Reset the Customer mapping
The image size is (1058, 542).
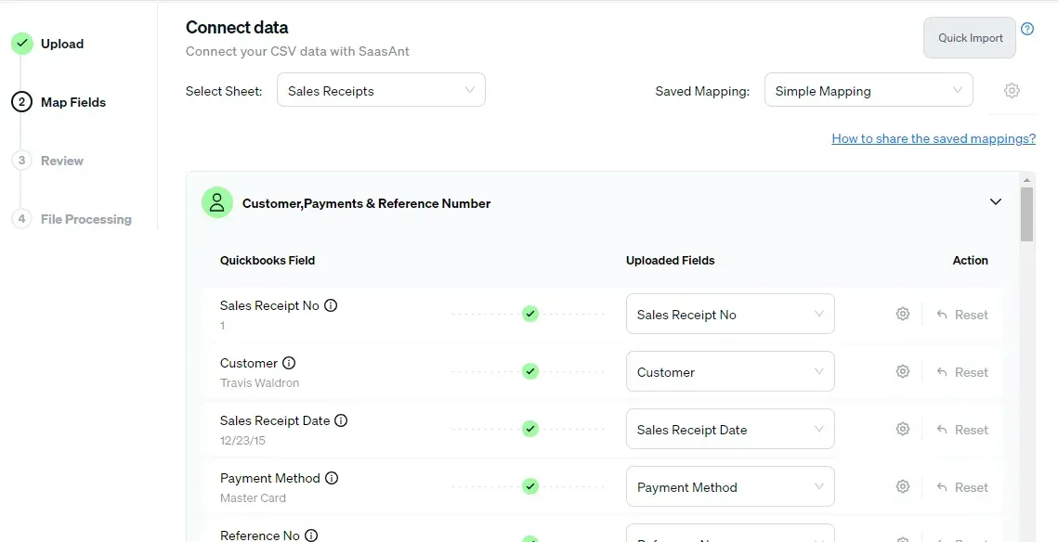[962, 371]
